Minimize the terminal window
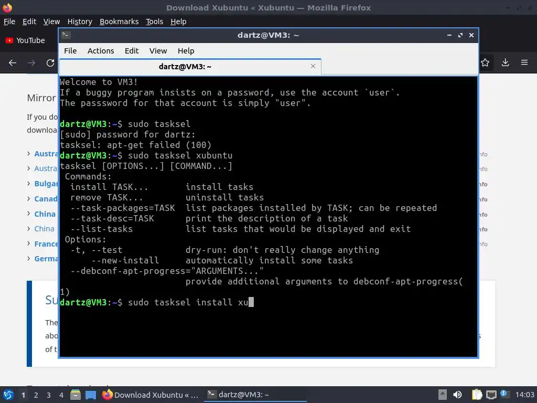Screen dimensions: 537x403 coord(449,35)
